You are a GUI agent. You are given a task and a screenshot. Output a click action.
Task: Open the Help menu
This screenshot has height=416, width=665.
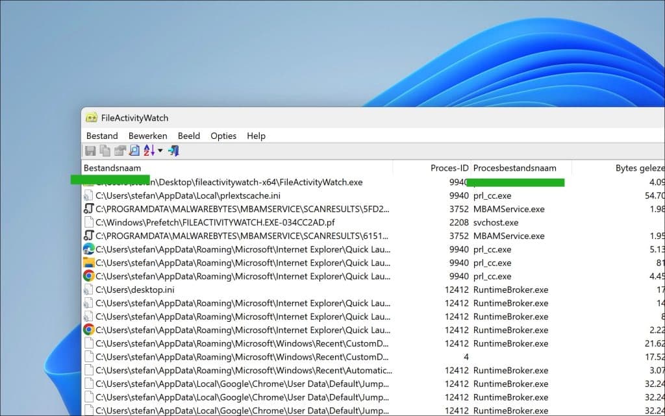pyautogui.click(x=256, y=136)
